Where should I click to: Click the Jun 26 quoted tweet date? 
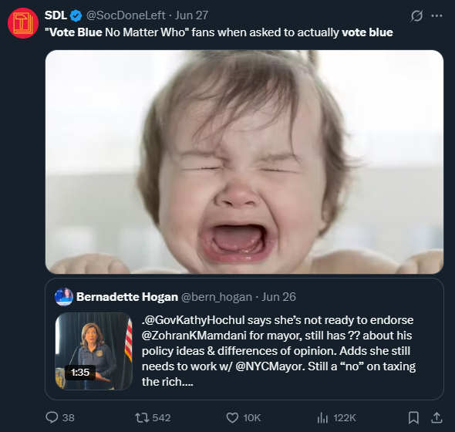pyautogui.click(x=279, y=297)
